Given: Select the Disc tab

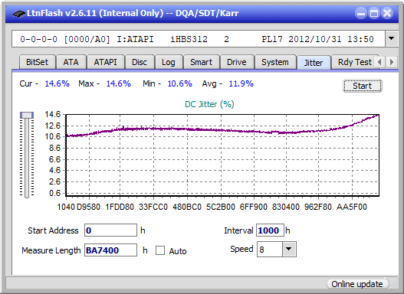Looking at the screenshot, I should [139, 62].
